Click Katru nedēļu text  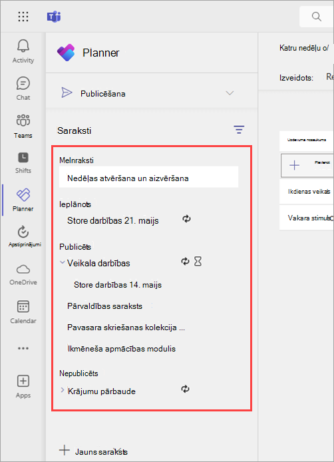pos(303,48)
